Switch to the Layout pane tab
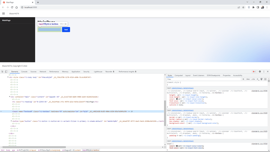The image size is (270, 152). pos(188,75)
